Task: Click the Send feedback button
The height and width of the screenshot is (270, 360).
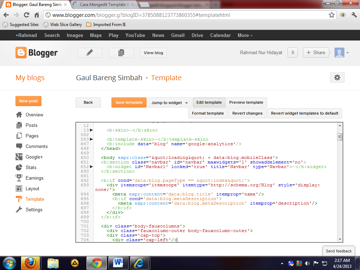Action: tap(339, 251)
